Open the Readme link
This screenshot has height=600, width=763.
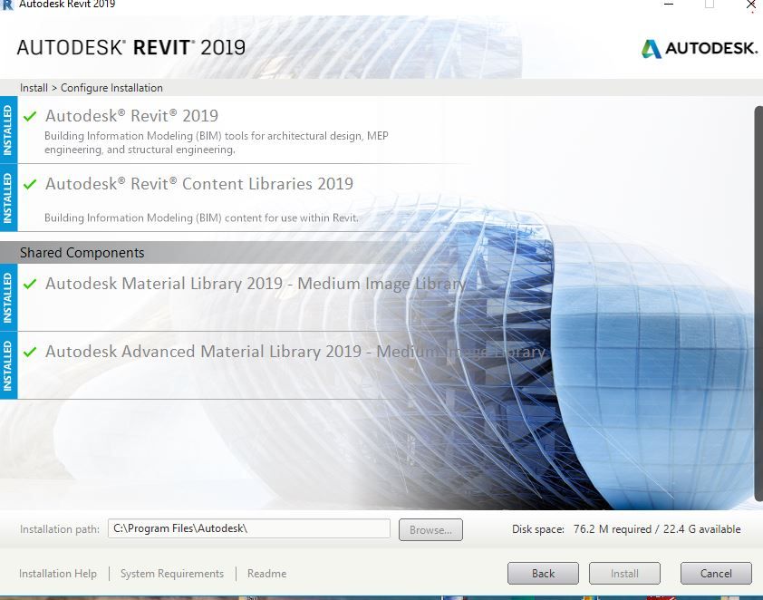tap(266, 574)
